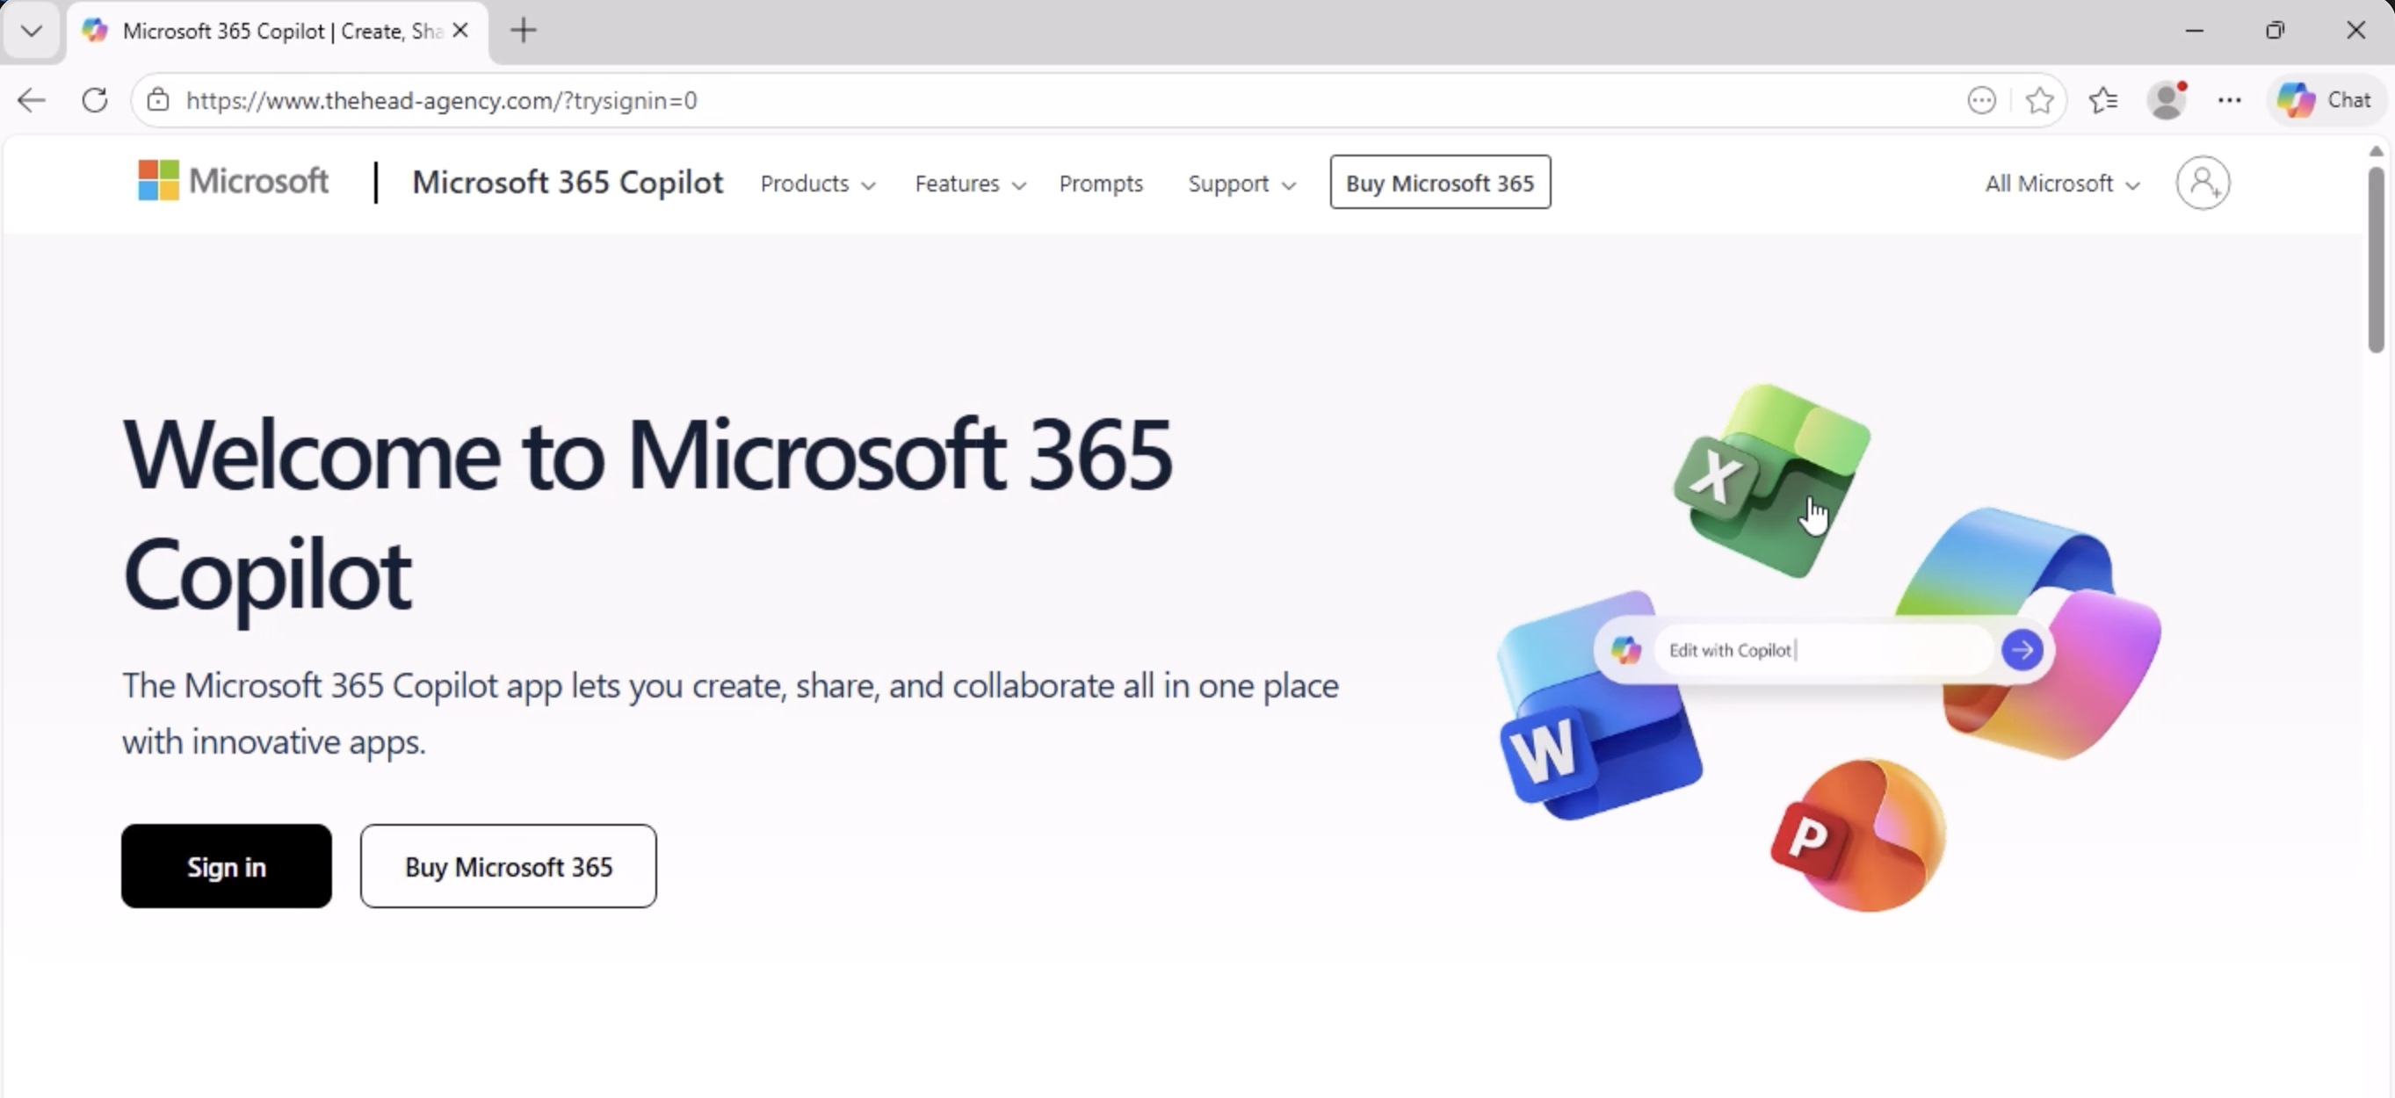The width and height of the screenshot is (2395, 1098).
Task: Open a new browser tab
Action: (524, 31)
